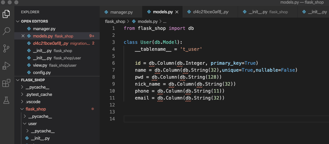Image resolution: width=329 pixels, height=144 pixels.
Task: Click models.py breadcrumb segment
Action: pyautogui.click(x=148, y=21)
